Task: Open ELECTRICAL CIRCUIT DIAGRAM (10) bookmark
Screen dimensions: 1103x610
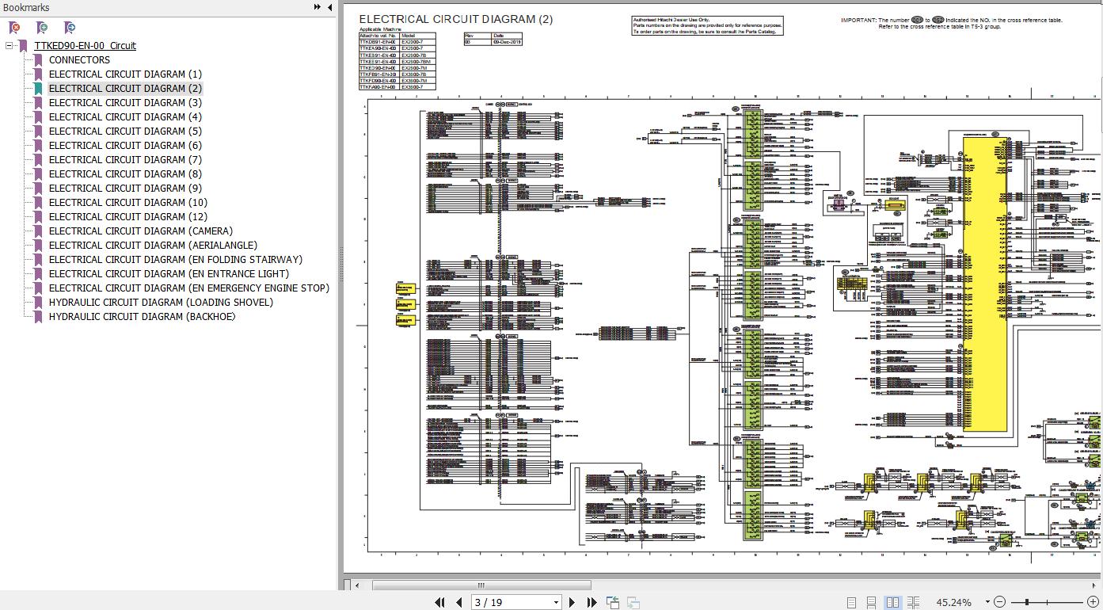Action: pyautogui.click(x=128, y=203)
